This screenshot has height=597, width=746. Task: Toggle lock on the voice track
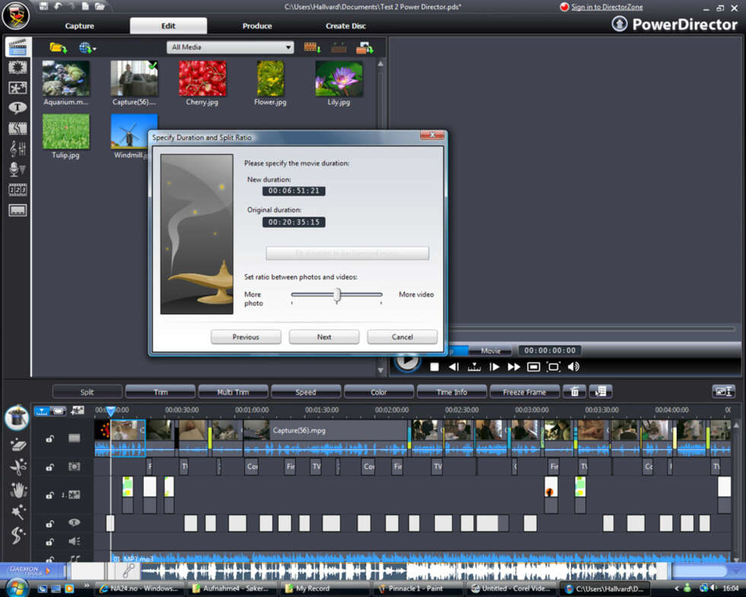click(49, 541)
